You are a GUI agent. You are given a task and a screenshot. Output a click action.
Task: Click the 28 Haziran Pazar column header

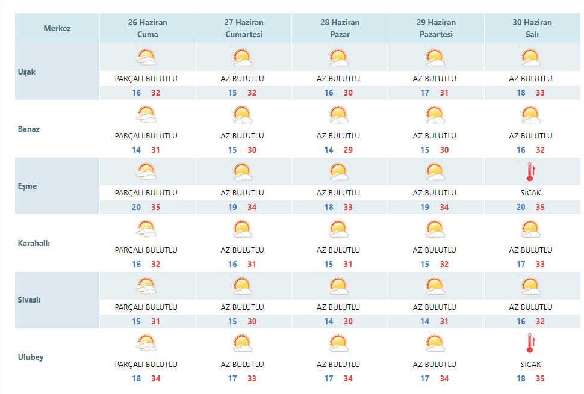[x=340, y=28]
